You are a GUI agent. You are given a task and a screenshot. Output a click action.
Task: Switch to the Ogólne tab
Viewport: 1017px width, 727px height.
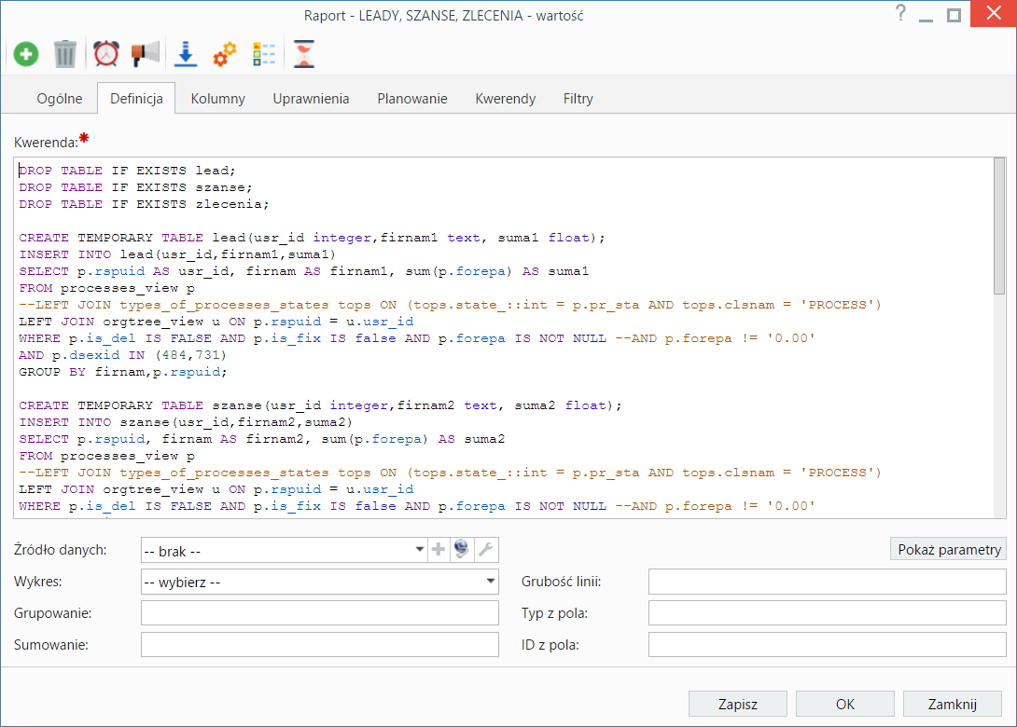pyautogui.click(x=60, y=99)
